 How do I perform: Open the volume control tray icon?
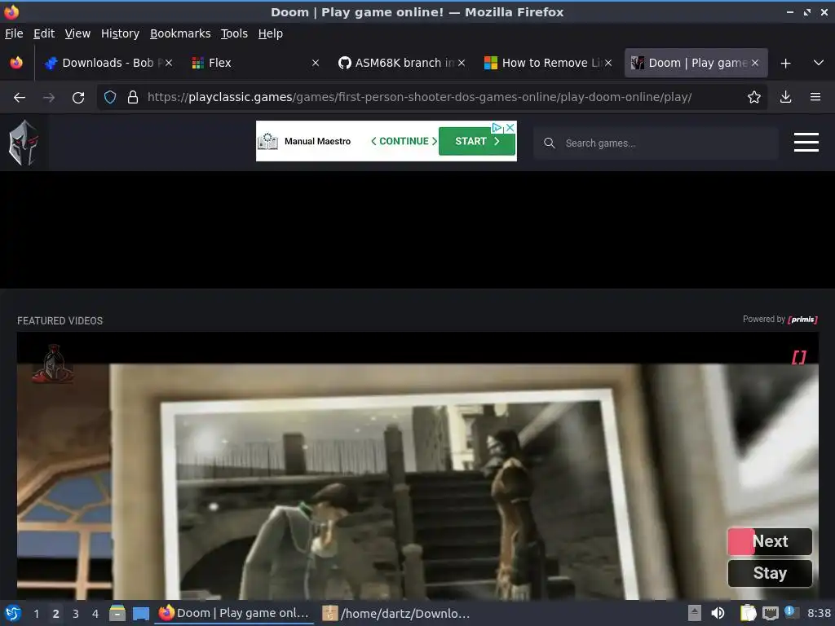(718, 613)
